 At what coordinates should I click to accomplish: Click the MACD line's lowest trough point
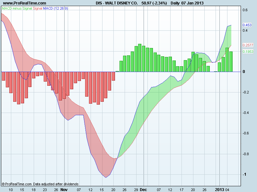(106, 178)
